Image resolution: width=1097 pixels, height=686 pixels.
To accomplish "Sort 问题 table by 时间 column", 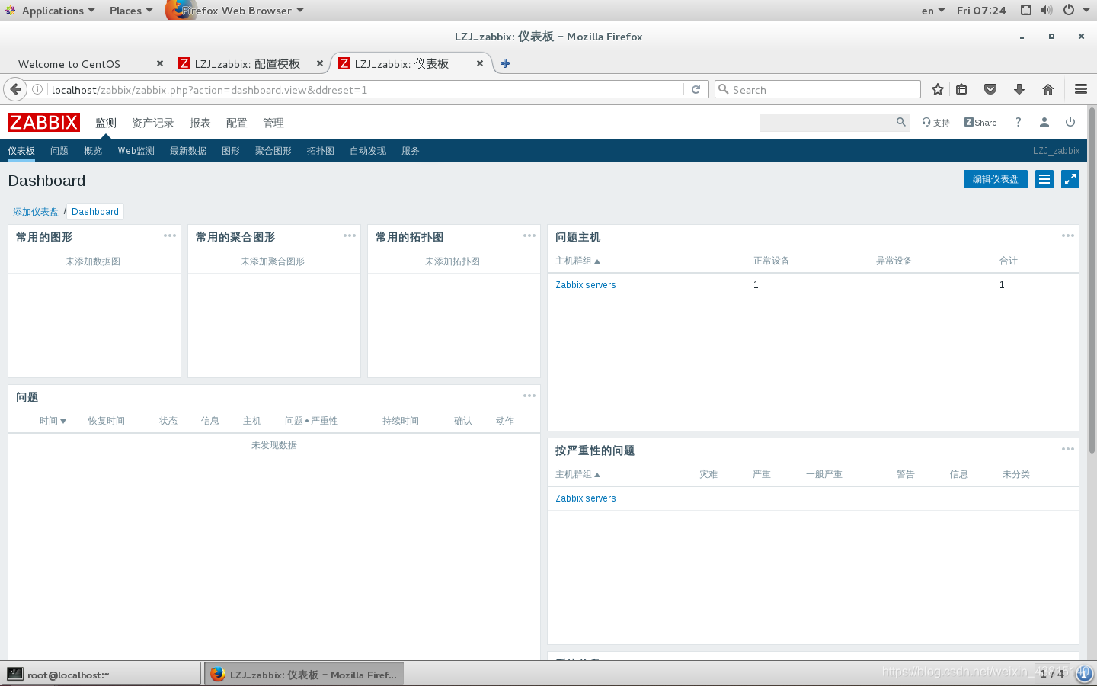I will pos(53,421).
